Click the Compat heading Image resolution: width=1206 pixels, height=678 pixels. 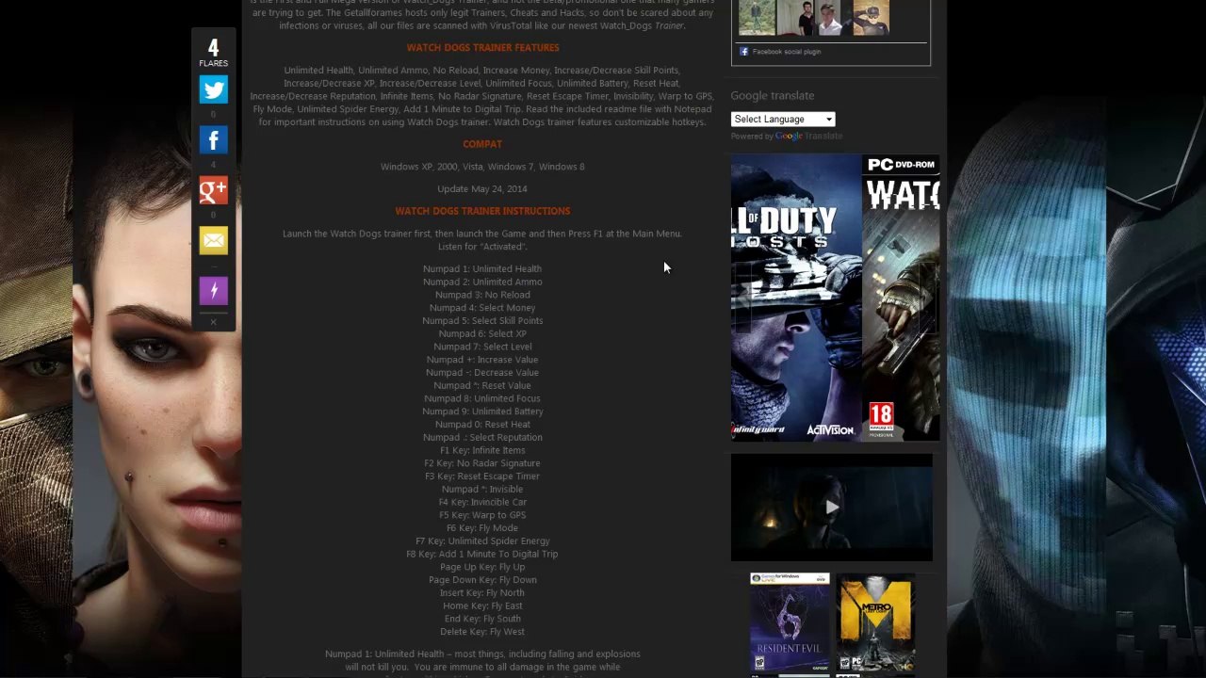click(x=482, y=144)
